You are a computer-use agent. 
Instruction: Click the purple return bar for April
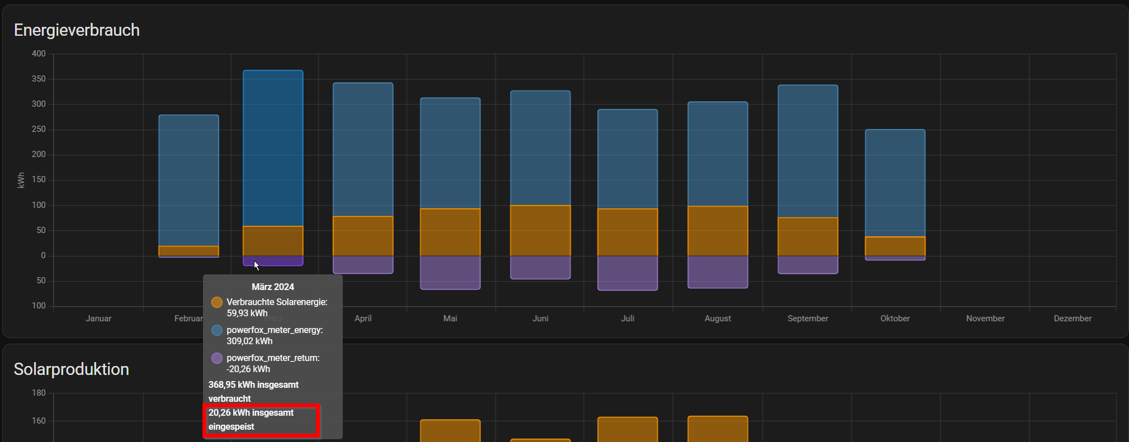pyautogui.click(x=363, y=265)
